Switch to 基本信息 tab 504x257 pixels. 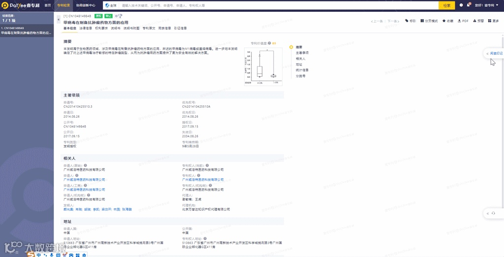point(70,28)
